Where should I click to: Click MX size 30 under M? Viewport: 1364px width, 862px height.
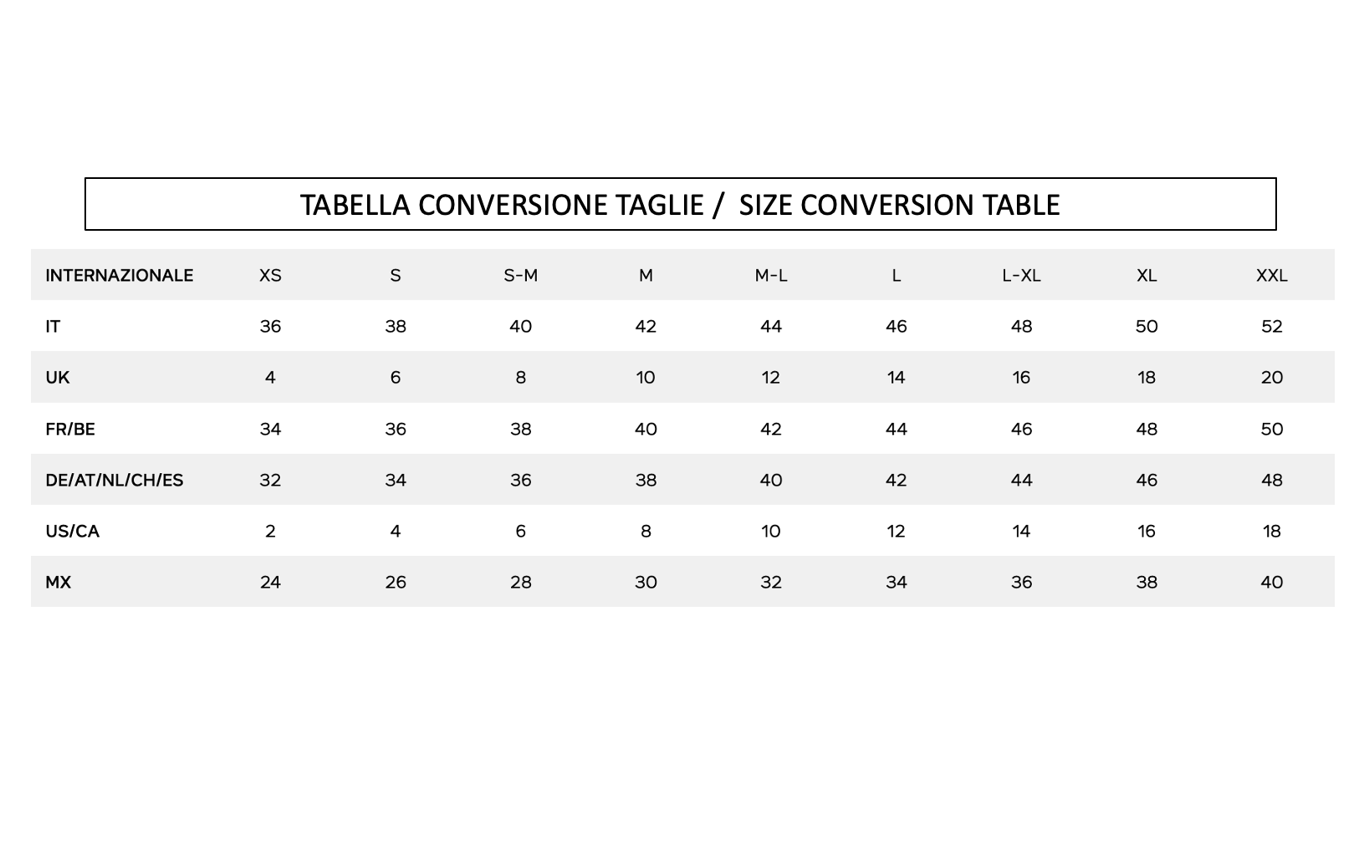coord(646,583)
